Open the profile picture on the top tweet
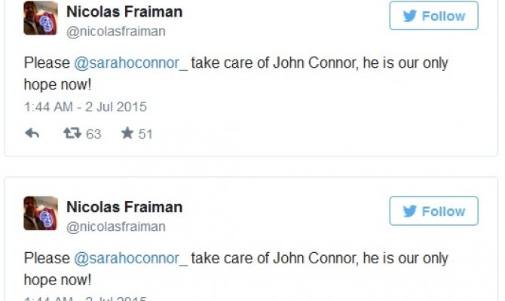 coord(41,18)
